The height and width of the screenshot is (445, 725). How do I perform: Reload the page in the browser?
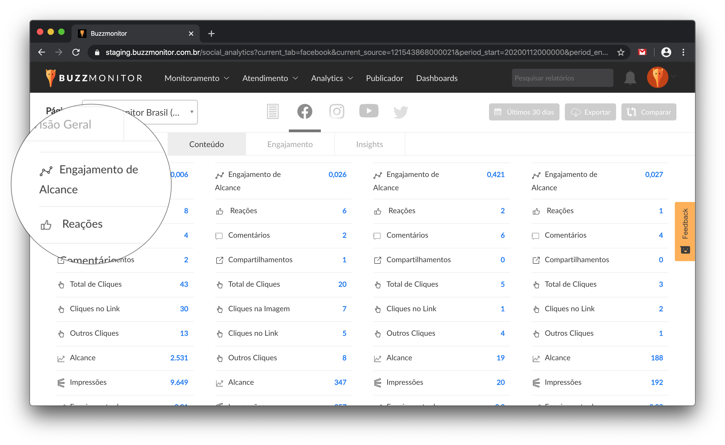[x=76, y=52]
